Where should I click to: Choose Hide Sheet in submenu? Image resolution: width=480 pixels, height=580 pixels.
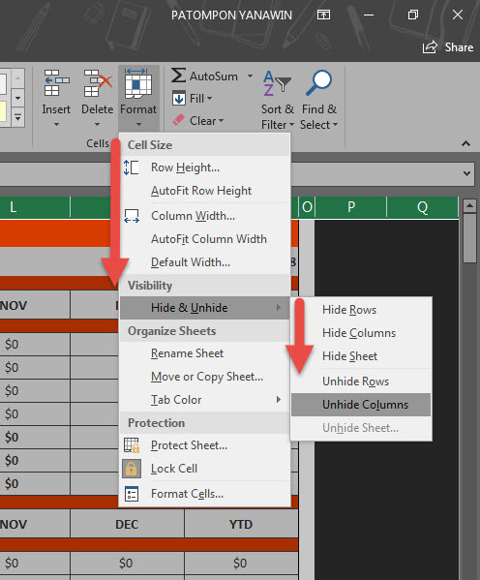[x=361, y=356]
